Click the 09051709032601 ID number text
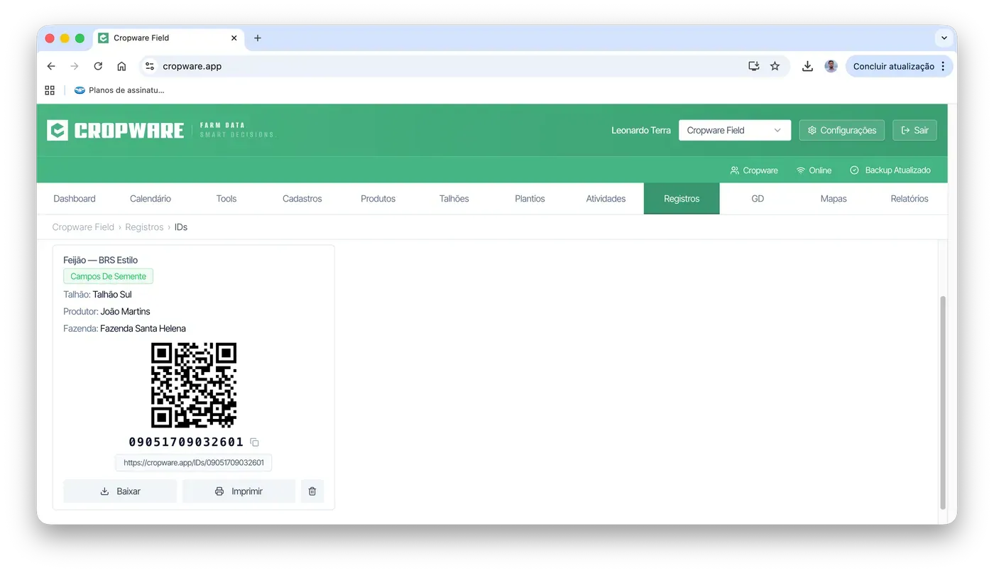The width and height of the screenshot is (994, 573). [x=186, y=442]
